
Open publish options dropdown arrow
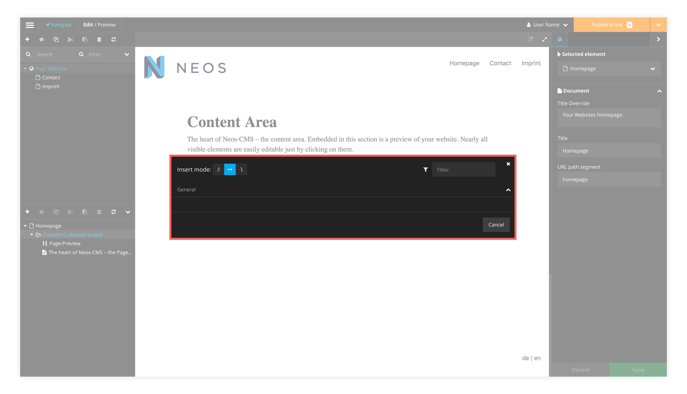coord(658,25)
